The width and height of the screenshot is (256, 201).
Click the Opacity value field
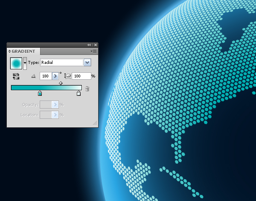[46, 105]
